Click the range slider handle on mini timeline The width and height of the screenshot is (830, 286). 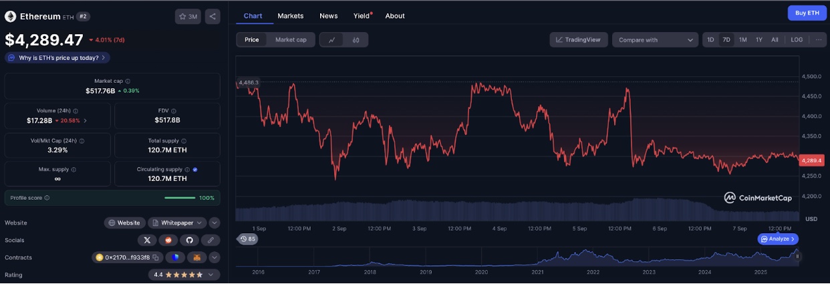(797, 256)
